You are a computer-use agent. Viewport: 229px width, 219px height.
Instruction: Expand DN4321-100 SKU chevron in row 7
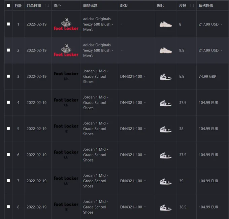(x=145, y=181)
